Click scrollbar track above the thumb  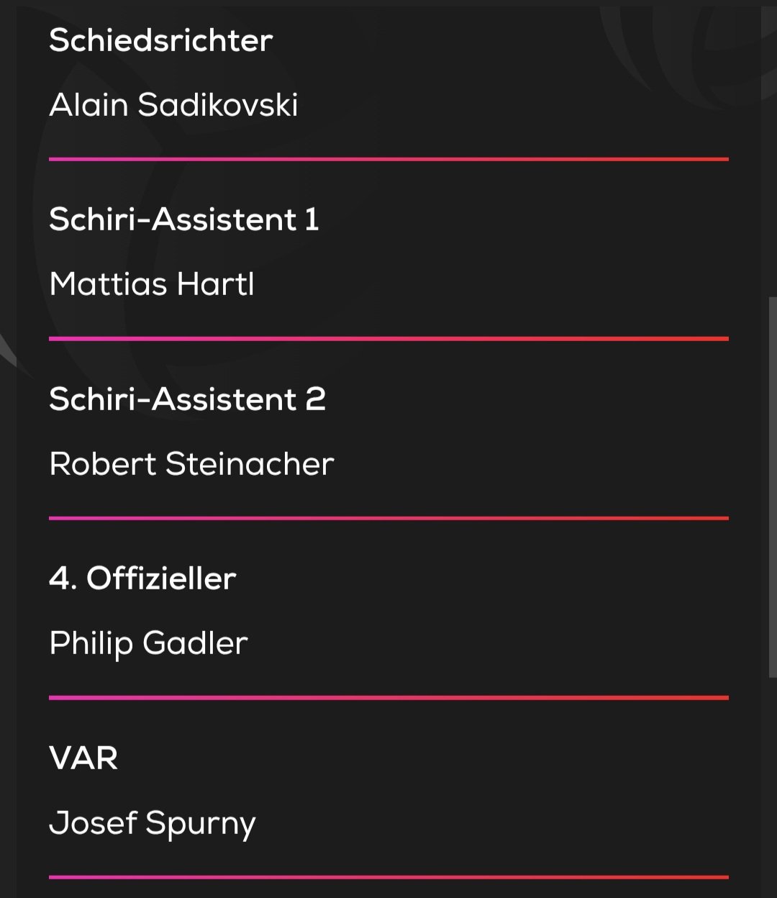(x=772, y=144)
